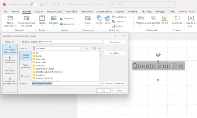Select File o pagina Web esistente
Screen dimensions: 197x118
click(x=10, y=49)
